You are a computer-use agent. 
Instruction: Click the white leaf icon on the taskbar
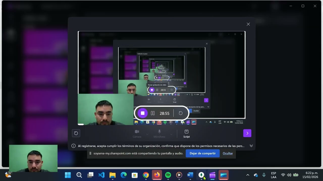click(201, 175)
